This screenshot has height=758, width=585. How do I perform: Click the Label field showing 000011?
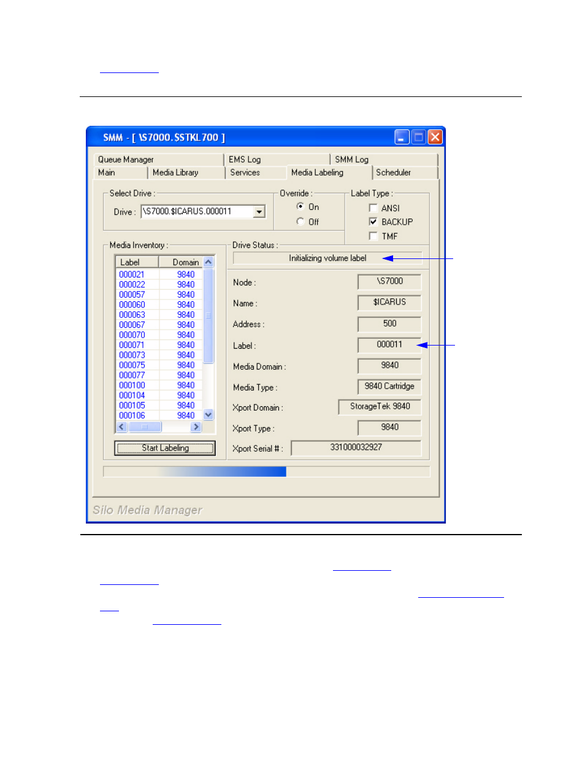[389, 344]
